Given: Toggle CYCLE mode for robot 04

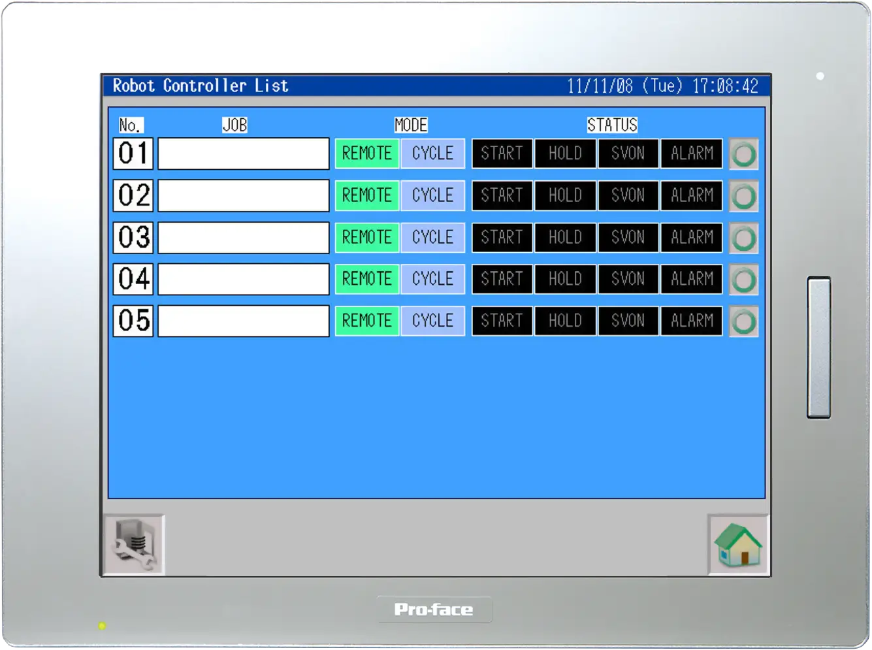Looking at the screenshot, I should click(x=432, y=279).
